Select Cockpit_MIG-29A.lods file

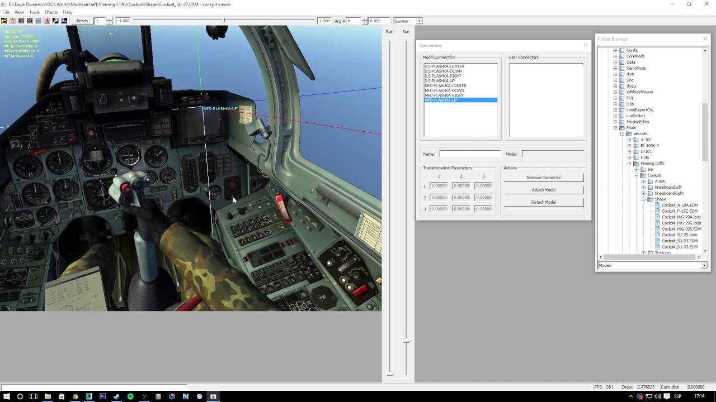[x=681, y=217]
